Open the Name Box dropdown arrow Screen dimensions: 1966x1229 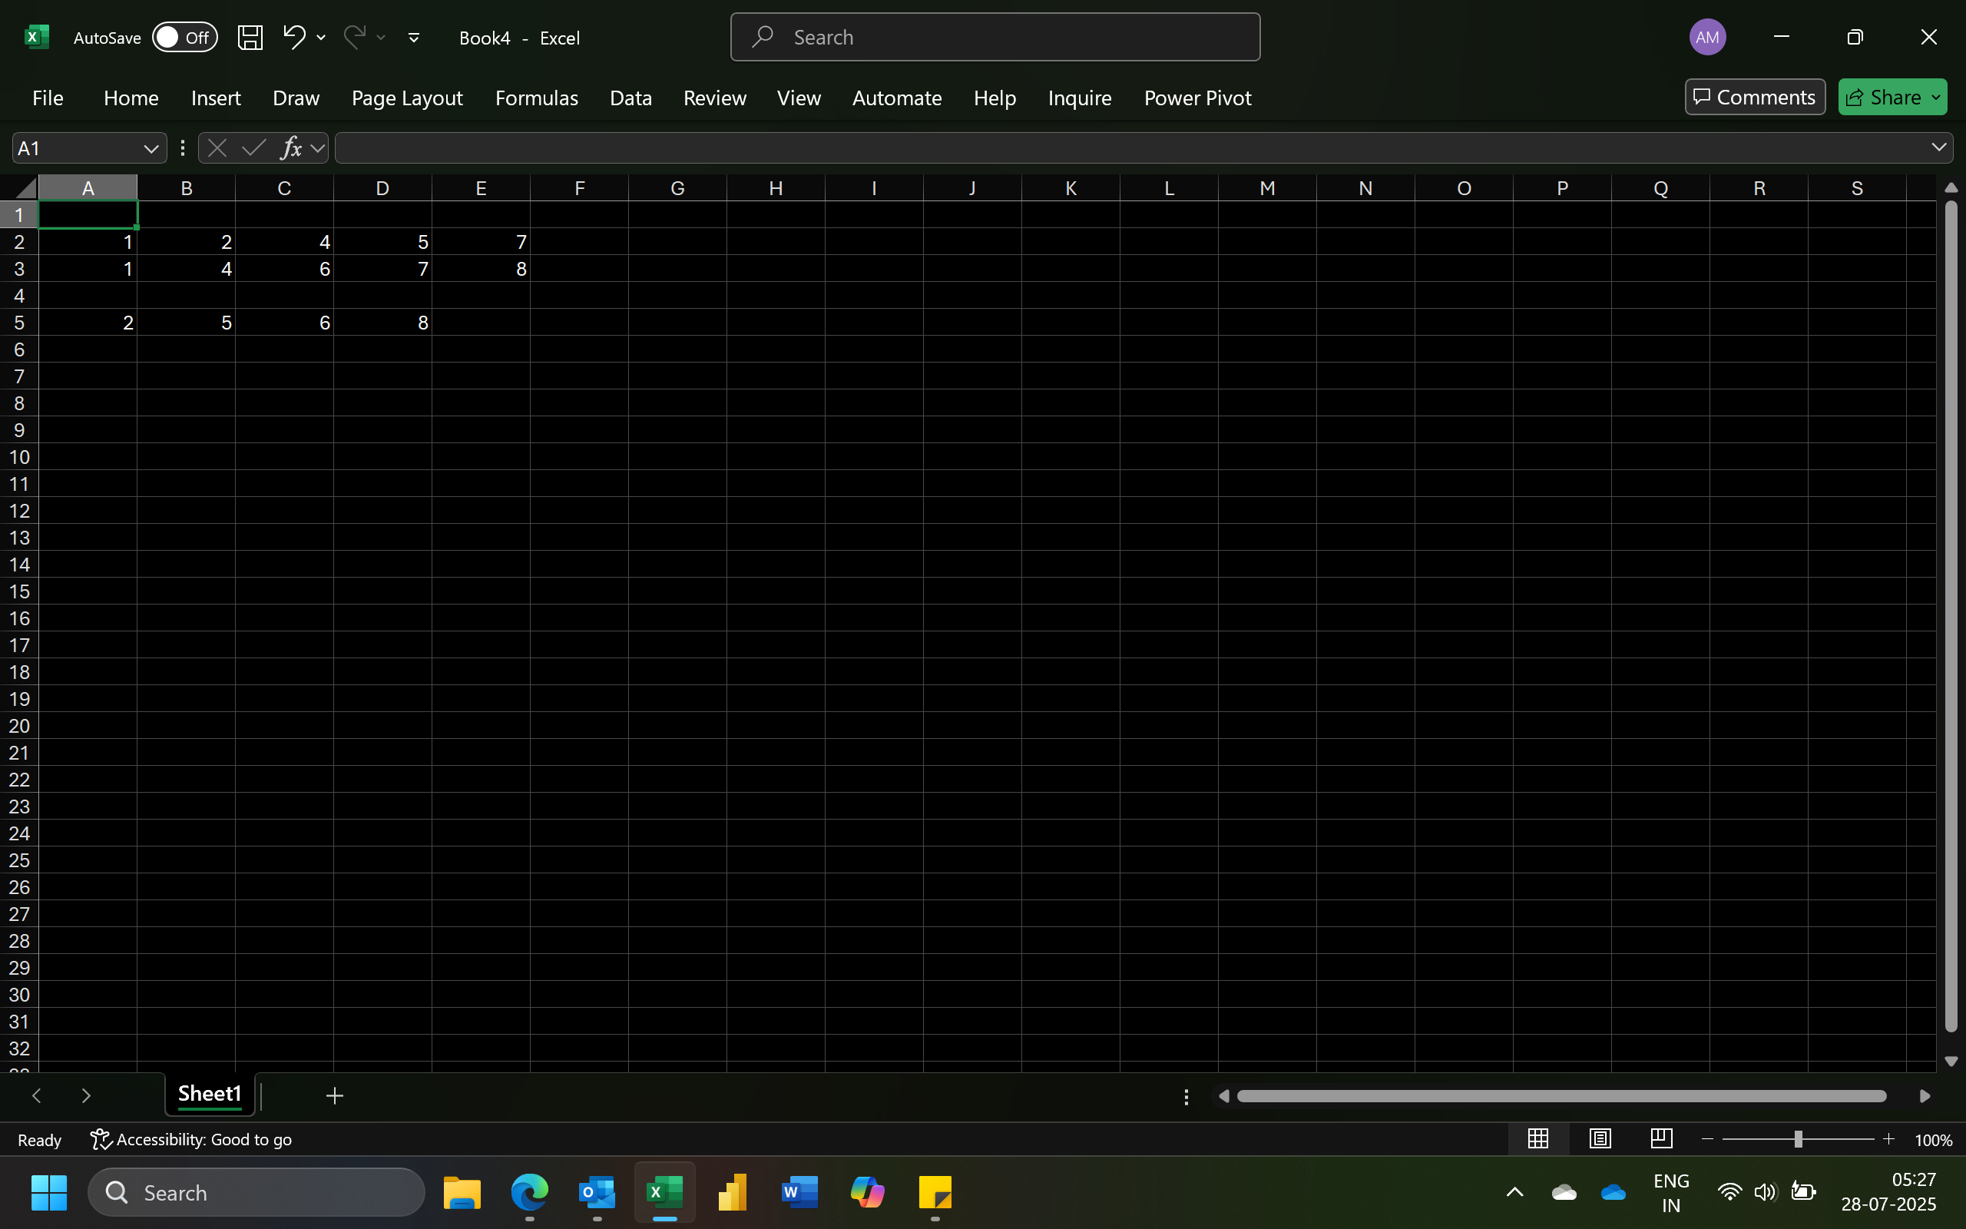151,149
